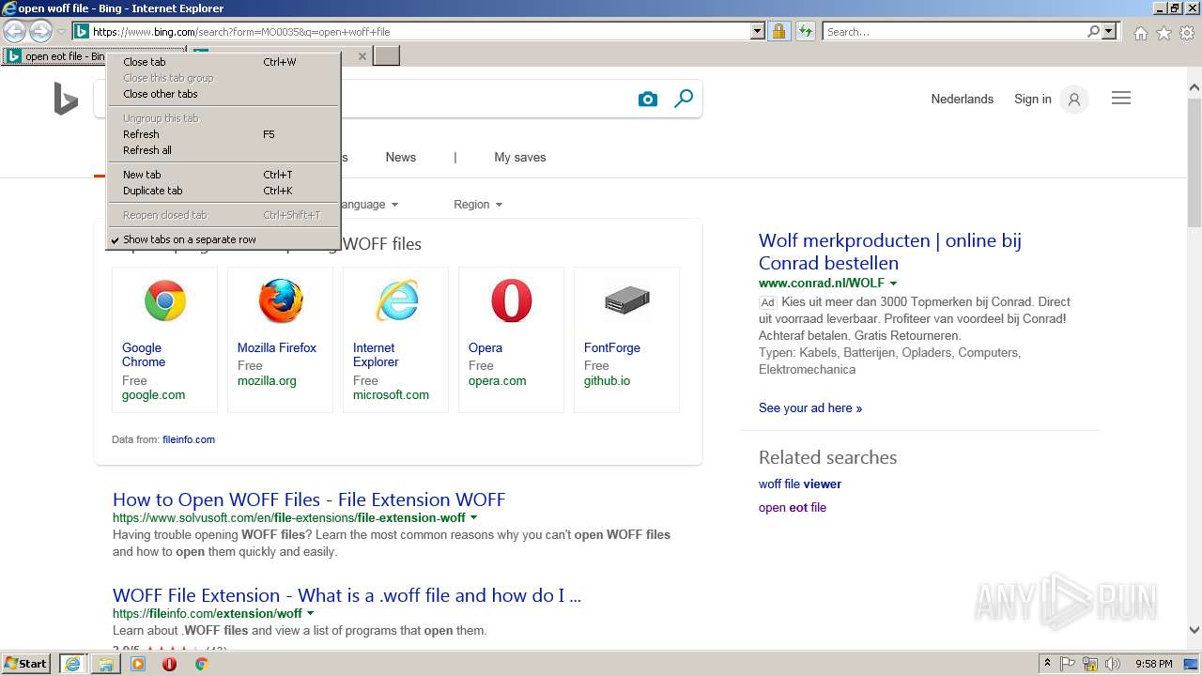This screenshot has height=676, width=1202.
Task: Expand the solvusoft result URL dropdown arrow
Action: [473, 518]
